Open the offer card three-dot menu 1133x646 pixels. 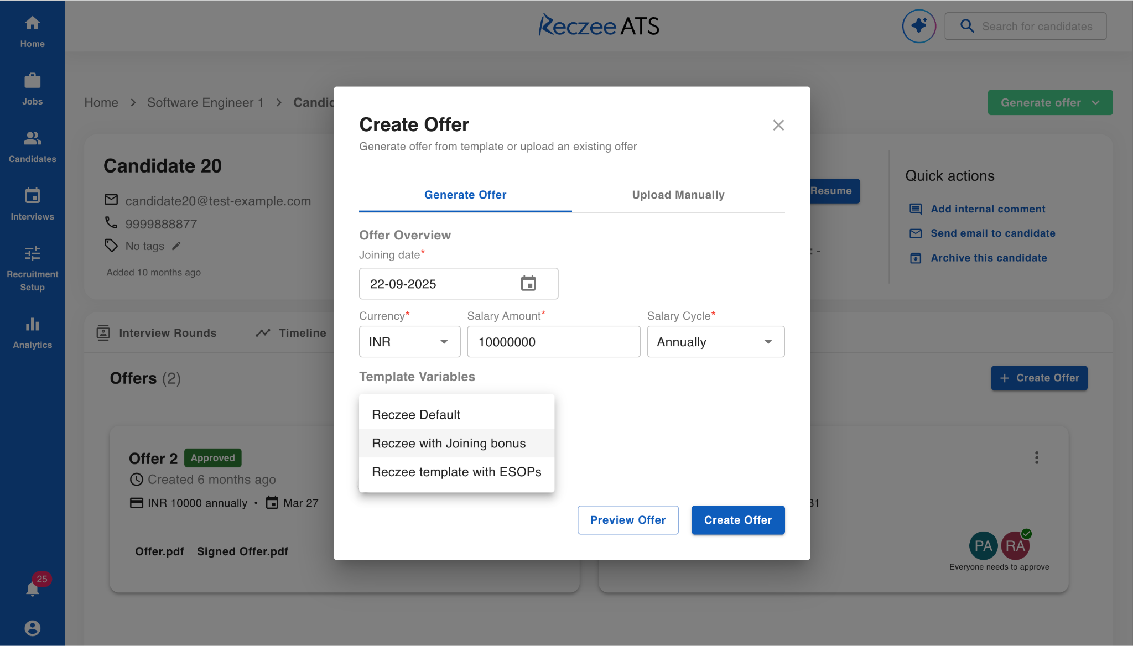click(x=1036, y=457)
